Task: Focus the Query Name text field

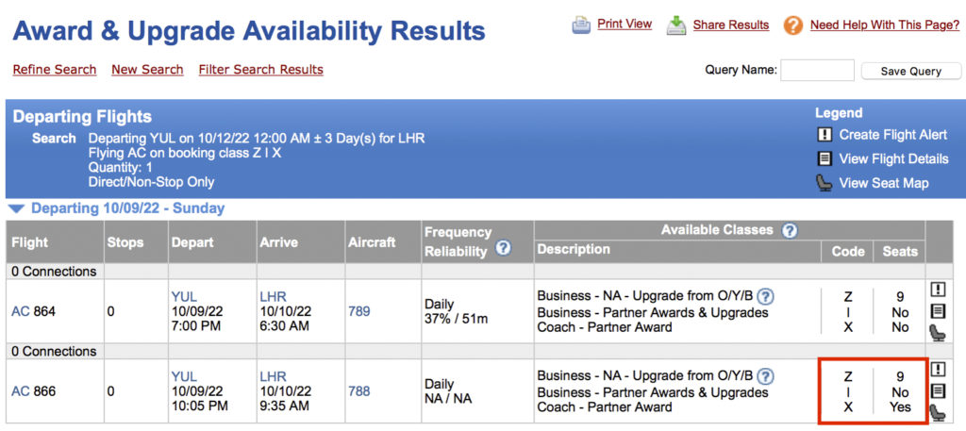Action: coord(817,71)
